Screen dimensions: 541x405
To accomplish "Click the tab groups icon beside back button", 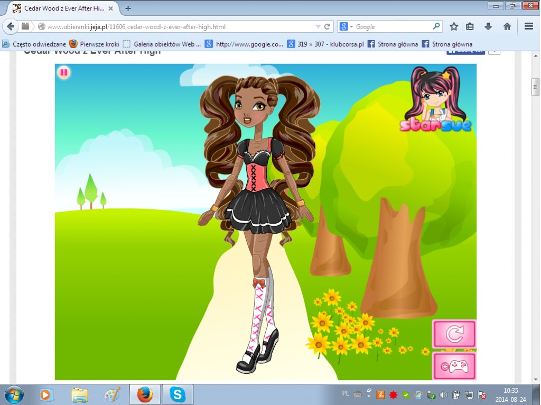I will (x=25, y=26).
